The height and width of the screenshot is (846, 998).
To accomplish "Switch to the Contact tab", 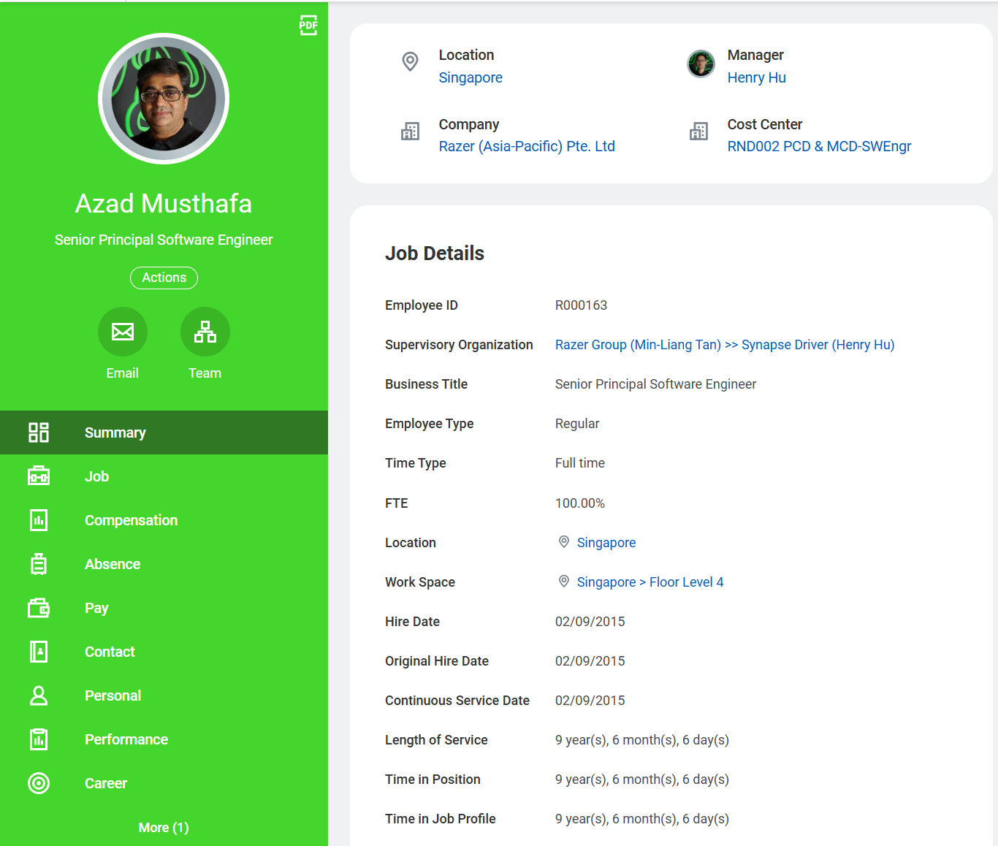I will pyautogui.click(x=164, y=652).
